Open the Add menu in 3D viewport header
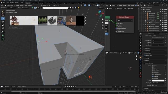 (26, 5)
